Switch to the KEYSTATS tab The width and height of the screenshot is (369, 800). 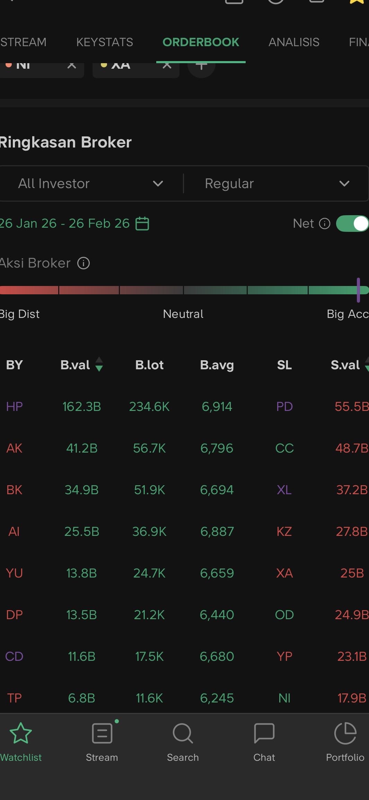[105, 42]
